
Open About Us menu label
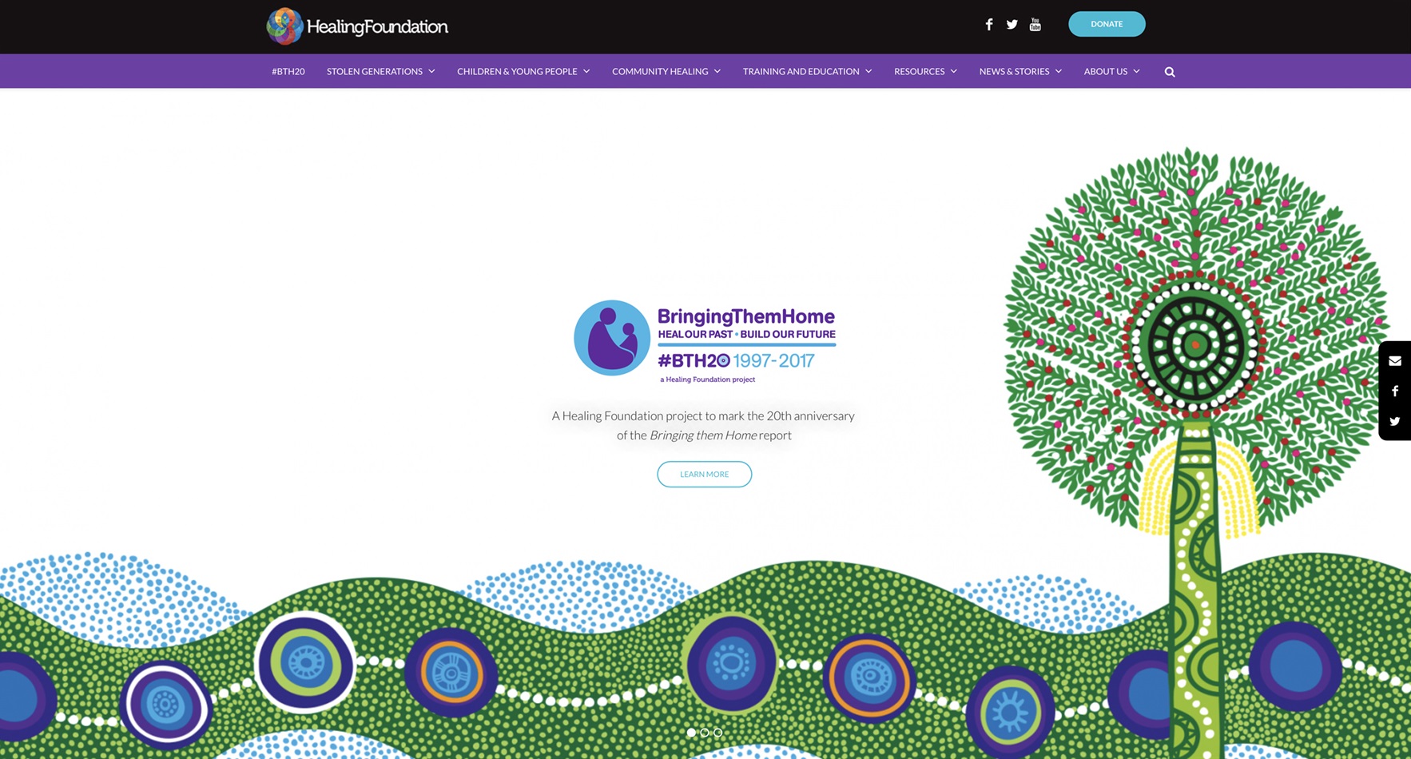1106,71
